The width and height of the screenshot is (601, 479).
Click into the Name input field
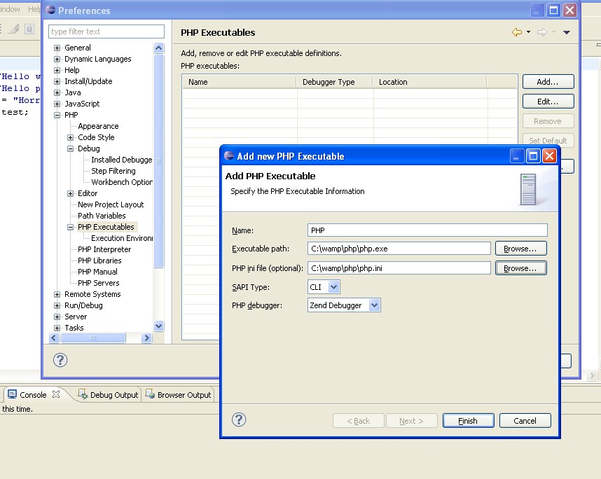tap(427, 230)
